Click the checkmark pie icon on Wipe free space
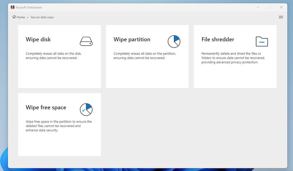This screenshot has width=293, height=171. click(86, 110)
